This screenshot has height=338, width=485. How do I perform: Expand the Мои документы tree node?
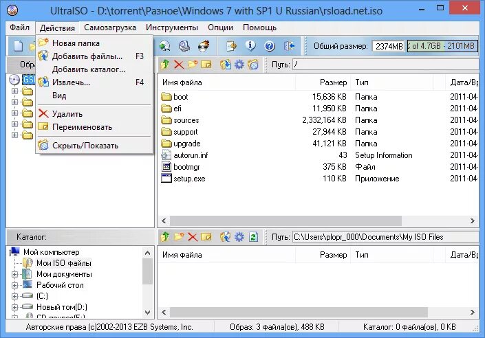14,274
